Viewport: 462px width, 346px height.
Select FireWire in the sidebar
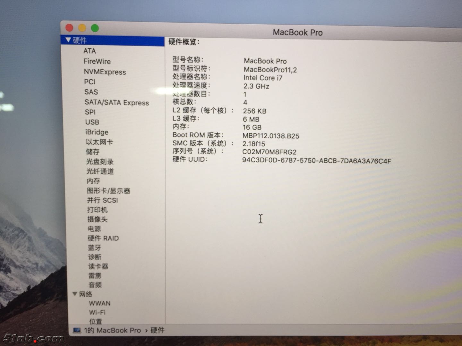[x=97, y=61]
